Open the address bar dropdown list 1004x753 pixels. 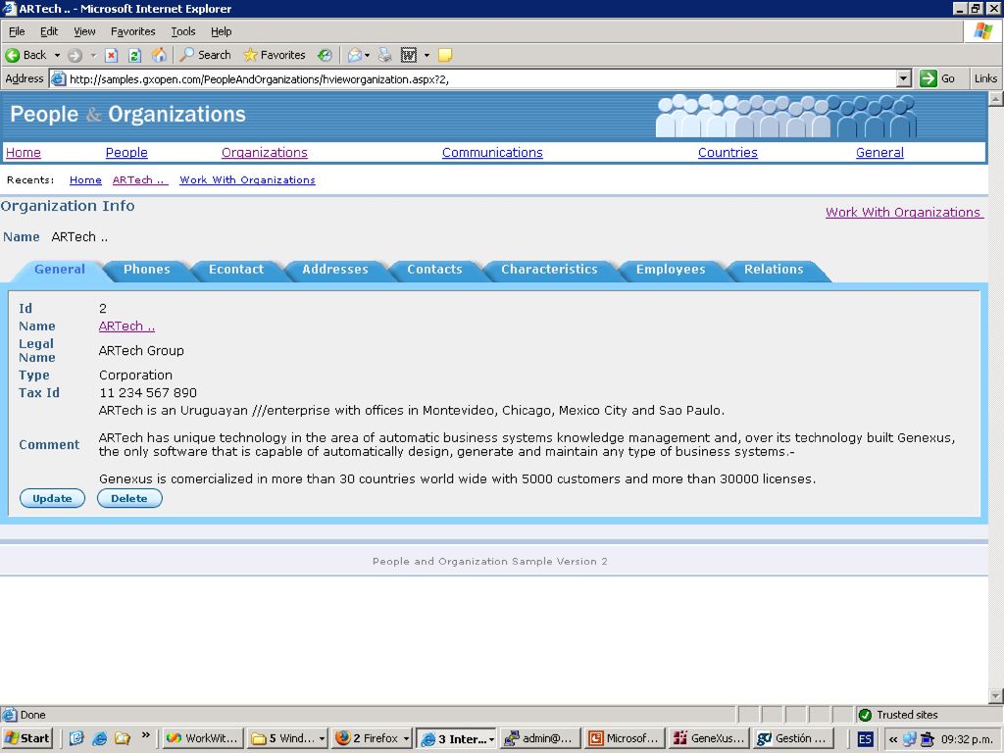click(x=903, y=78)
